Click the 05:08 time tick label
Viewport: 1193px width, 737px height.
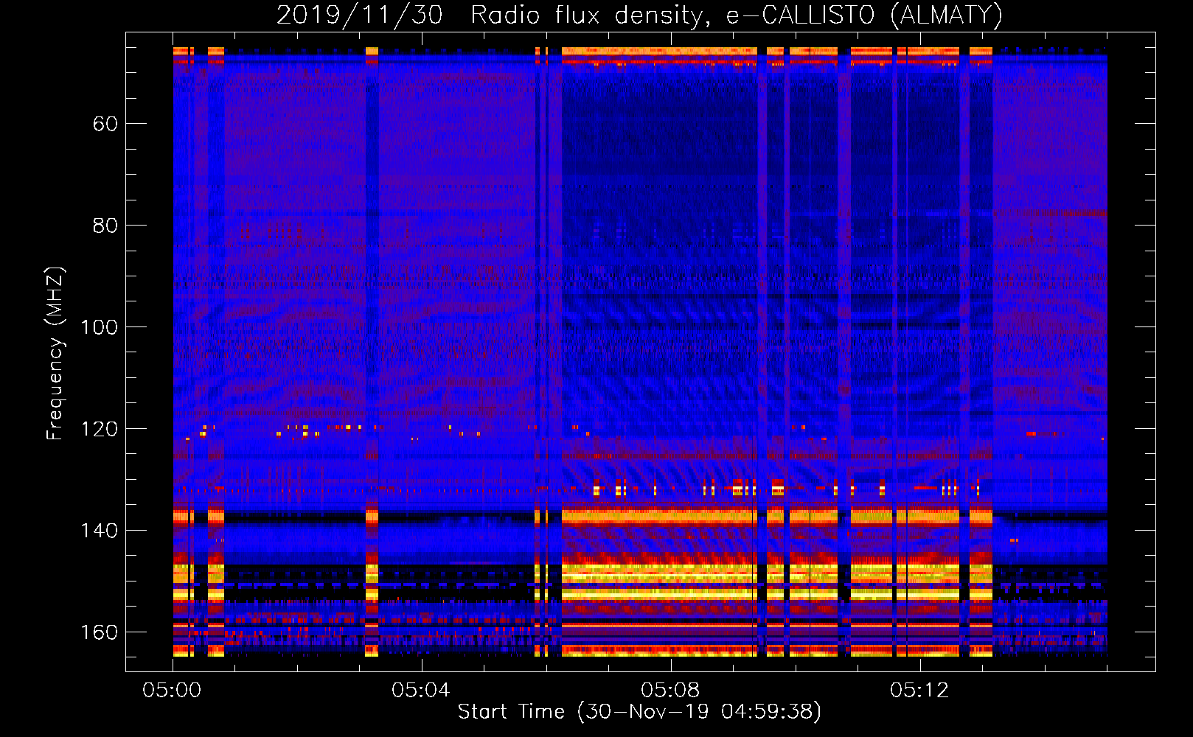pos(670,691)
